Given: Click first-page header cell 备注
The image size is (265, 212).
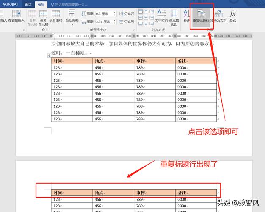Looking at the screenshot, I should pyautogui.click(x=196, y=61).
